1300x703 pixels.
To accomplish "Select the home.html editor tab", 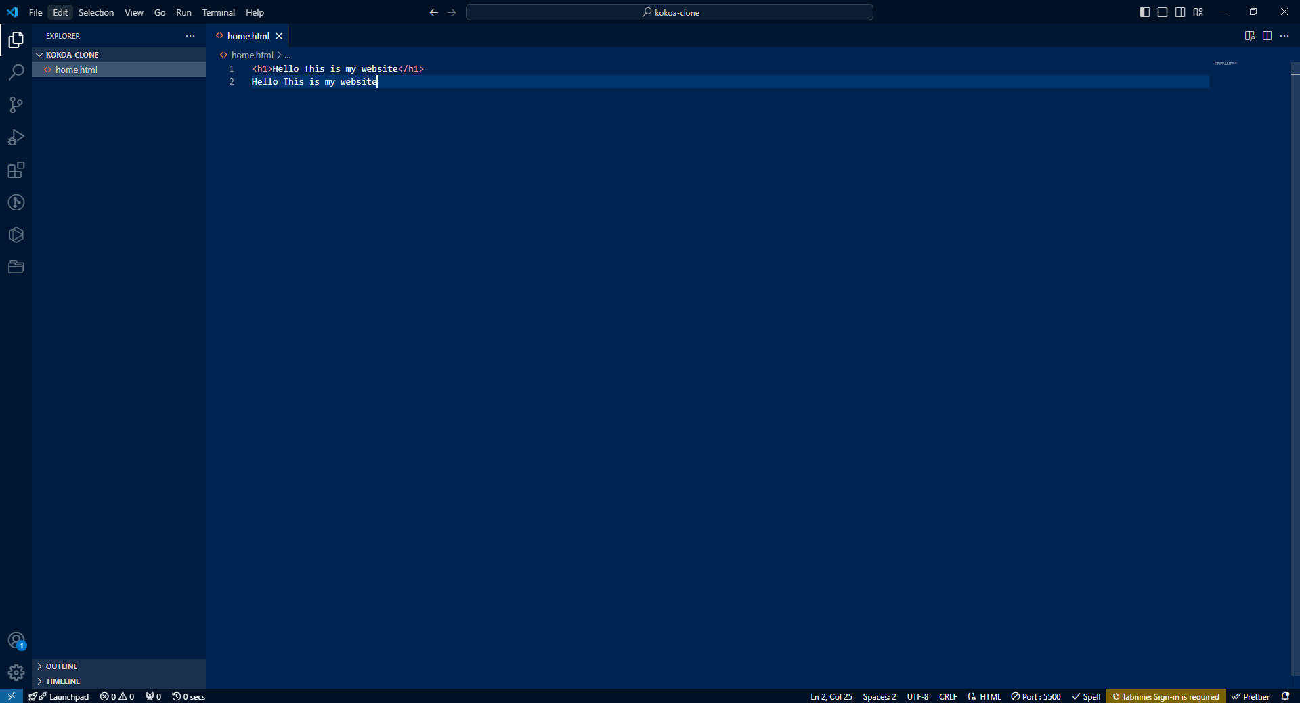I will [248, 36].
